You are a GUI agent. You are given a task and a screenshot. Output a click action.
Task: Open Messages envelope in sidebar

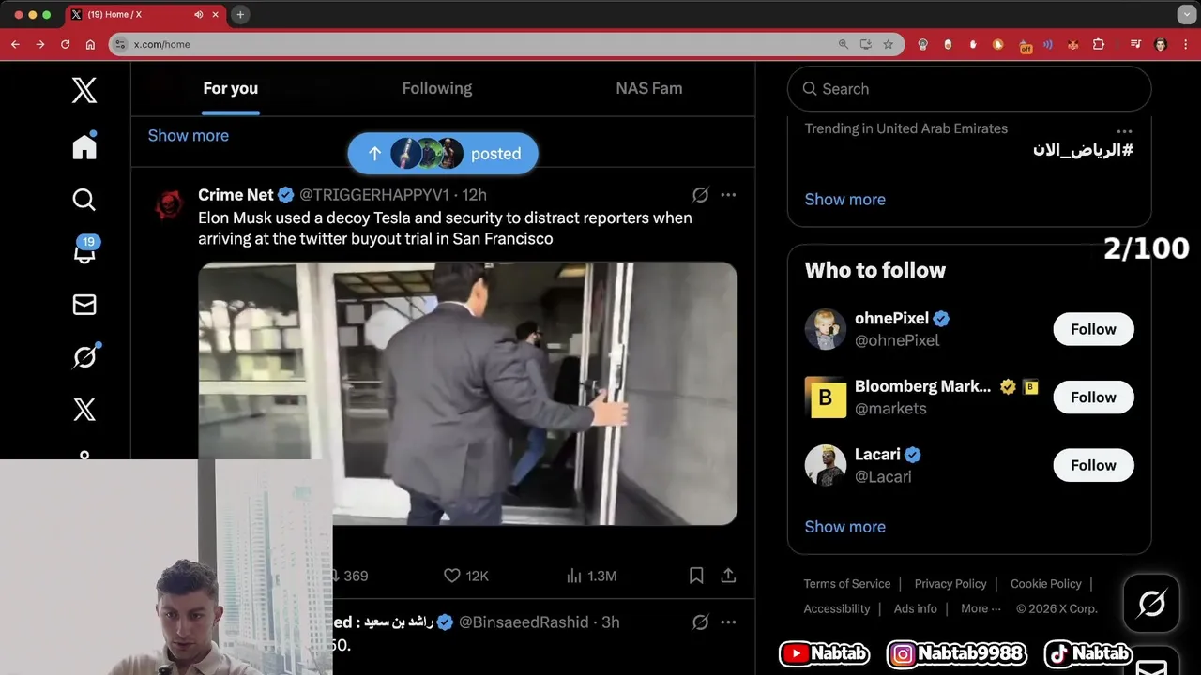tap(84, 305)
